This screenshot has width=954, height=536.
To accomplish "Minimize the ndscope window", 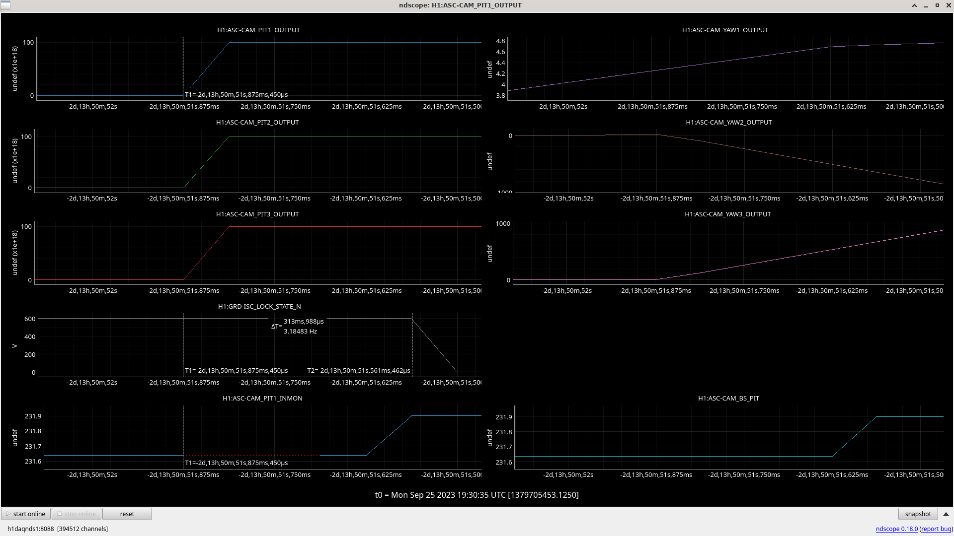I will point(926,5).
